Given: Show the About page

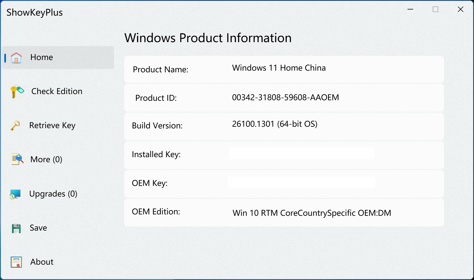Looking at the screenshot, I should pos(42,262).
